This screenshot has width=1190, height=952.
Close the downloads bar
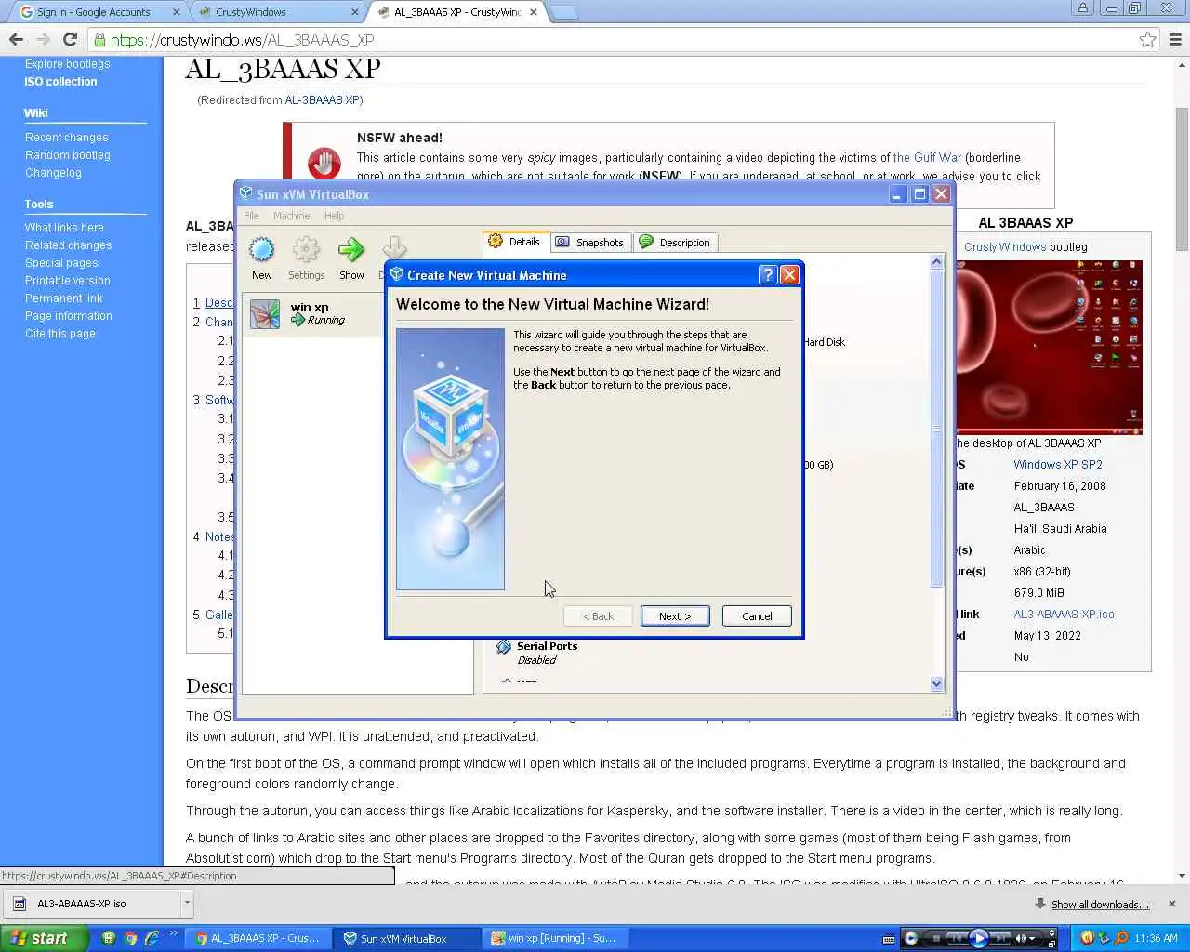click(x=1171, y=904)
